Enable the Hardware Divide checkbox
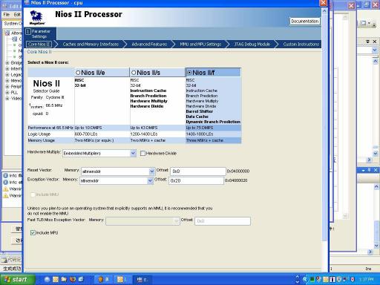The height and width of the screenshot is (285, 380). (142, 154)
